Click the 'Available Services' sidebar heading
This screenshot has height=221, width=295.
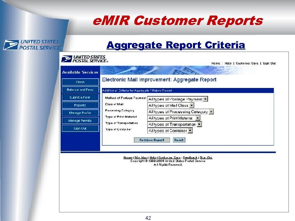click(80, 72)
